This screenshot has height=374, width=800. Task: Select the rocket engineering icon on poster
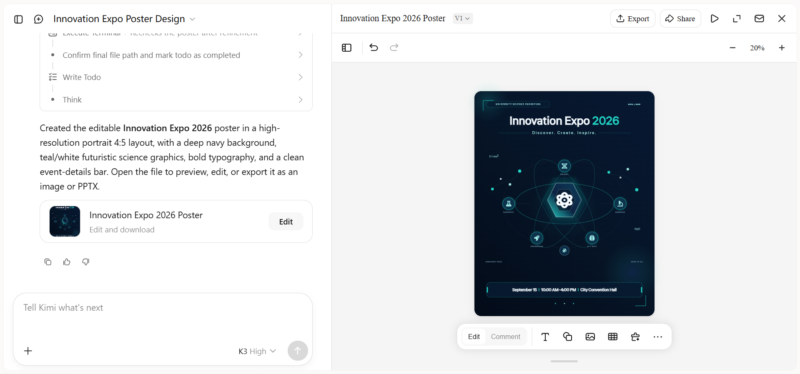[x=537, y=238]
